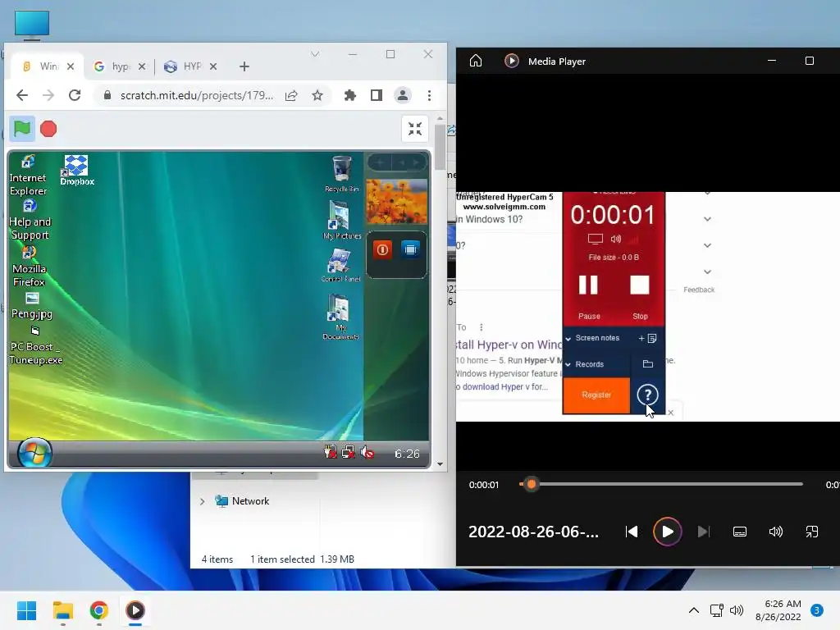Open Internet Explorer icon on Vista desktop
Viewport: 840px width, 630px height.
coord(28,176)
